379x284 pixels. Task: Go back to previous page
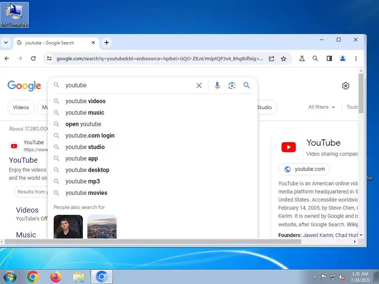(x=7, y=58)
